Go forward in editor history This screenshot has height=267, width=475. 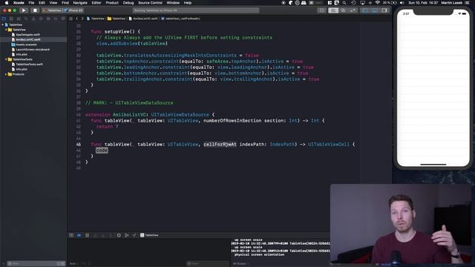coord(82,19)
